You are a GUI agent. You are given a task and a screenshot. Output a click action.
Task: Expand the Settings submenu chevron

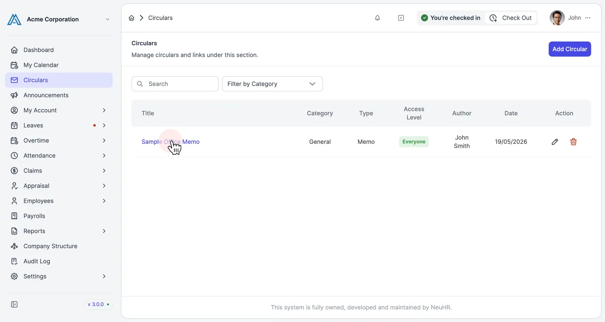tap(104, 276)
